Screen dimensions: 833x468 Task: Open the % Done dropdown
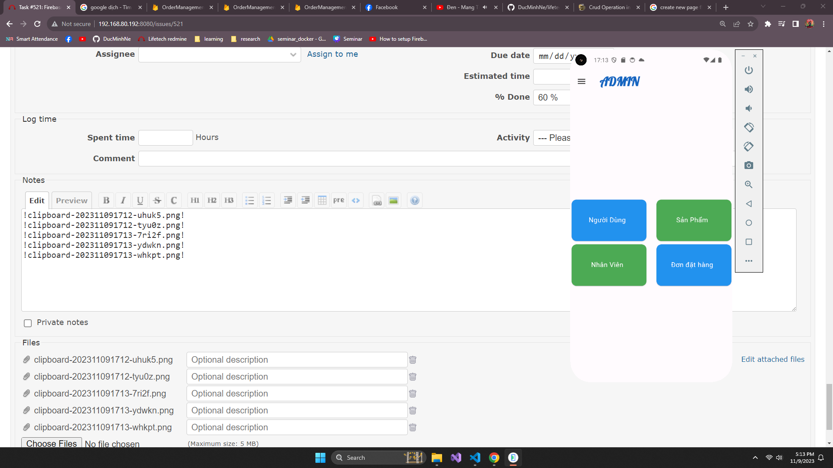click(x=552, y=97)
